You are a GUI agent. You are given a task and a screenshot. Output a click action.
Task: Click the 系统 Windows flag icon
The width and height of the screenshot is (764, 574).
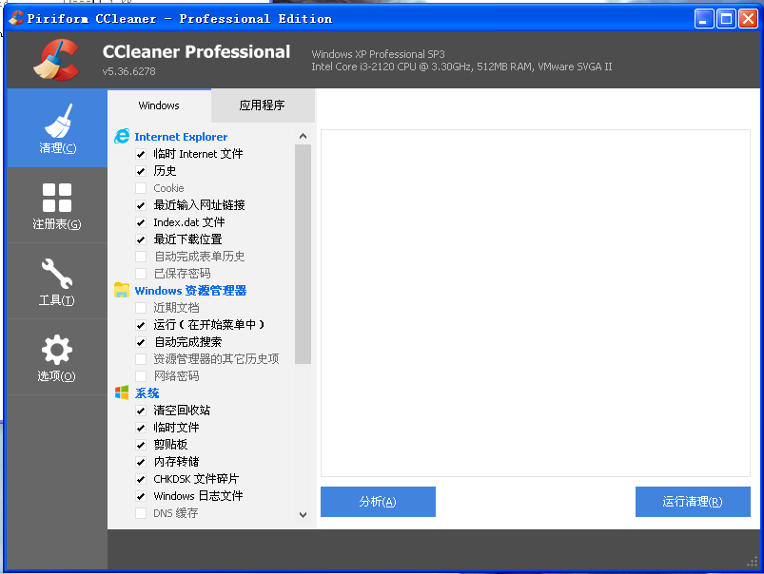click(x=122, y=392)
